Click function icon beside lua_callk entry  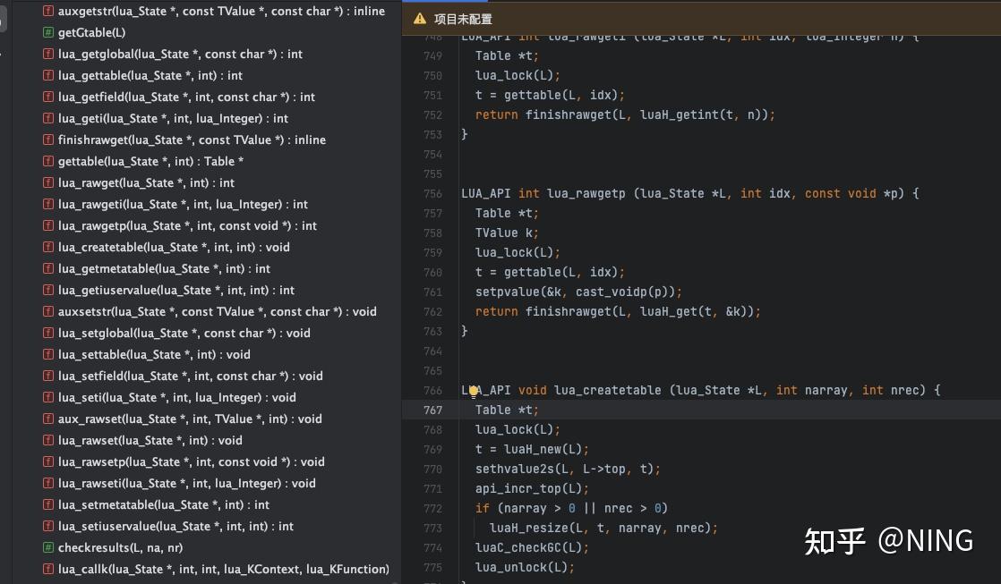(47, 570)
